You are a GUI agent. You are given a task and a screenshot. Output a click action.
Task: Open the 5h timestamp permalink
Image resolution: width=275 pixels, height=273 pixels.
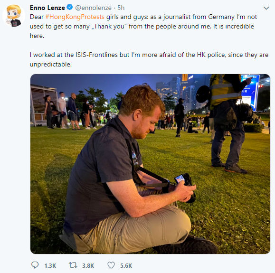pyautogui.click(x=121, y=8)
